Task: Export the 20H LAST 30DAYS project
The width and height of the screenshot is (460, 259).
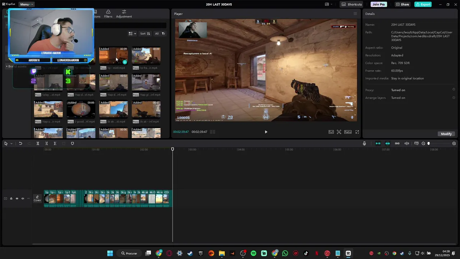Action: pyautogui.click(x=423, y=4)
